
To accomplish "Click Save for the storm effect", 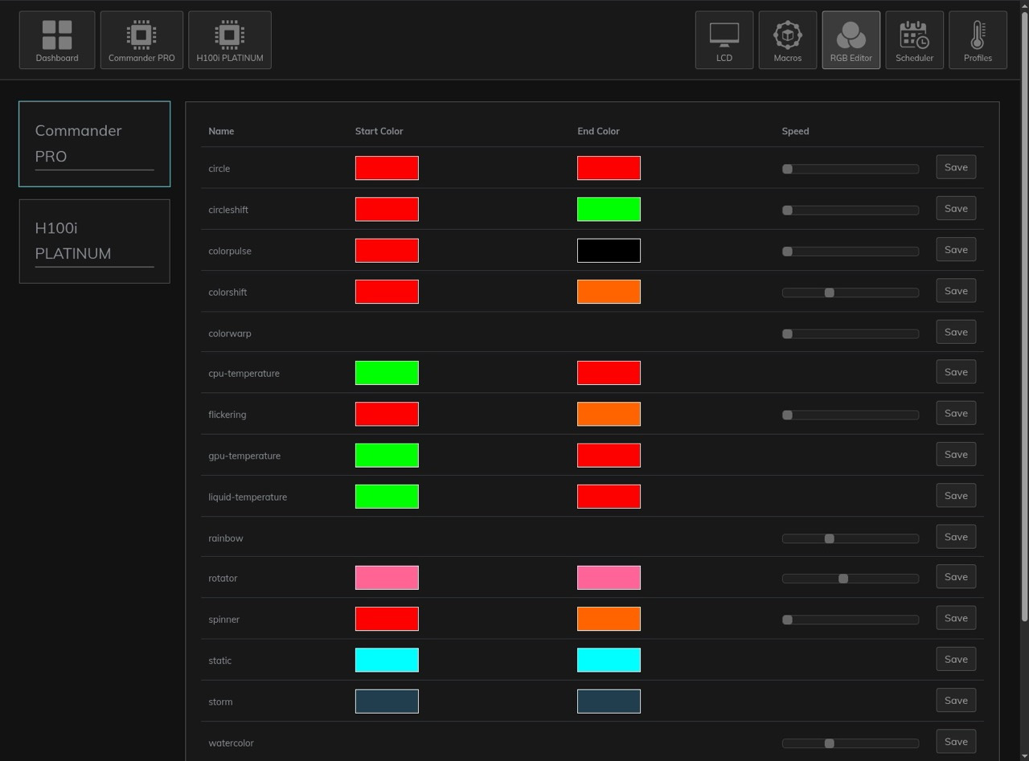I will (x=956, y=701).
